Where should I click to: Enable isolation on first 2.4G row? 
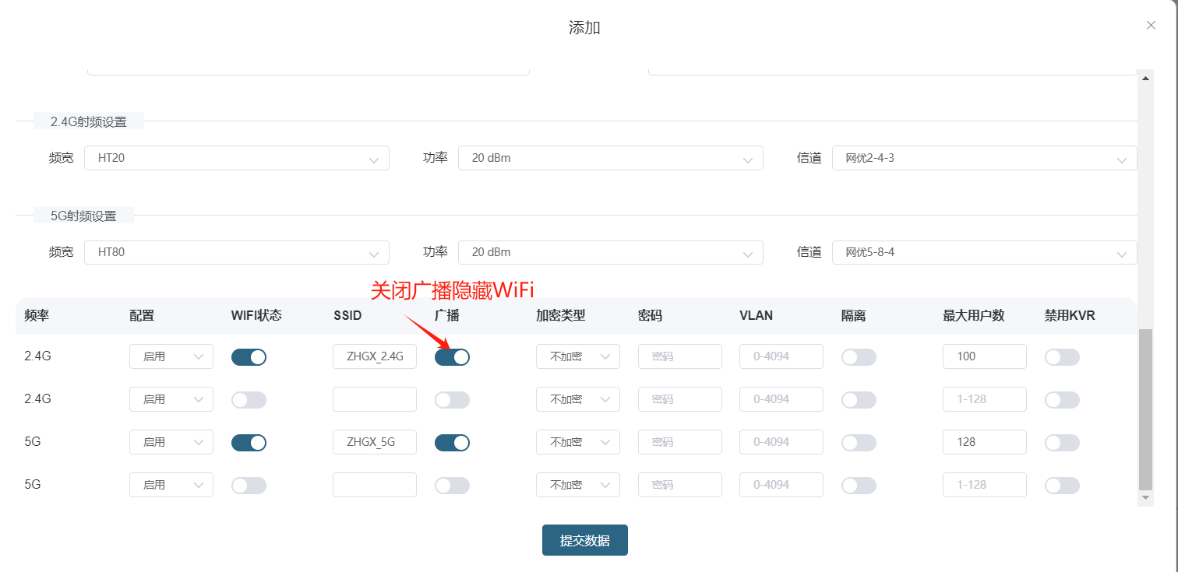[859, 356]
